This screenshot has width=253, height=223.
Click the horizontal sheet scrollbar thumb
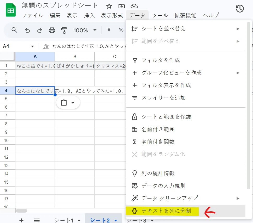(x=21, y=210)
